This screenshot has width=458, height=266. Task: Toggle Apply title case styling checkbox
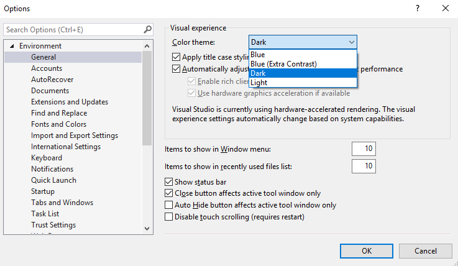(176, 57)
